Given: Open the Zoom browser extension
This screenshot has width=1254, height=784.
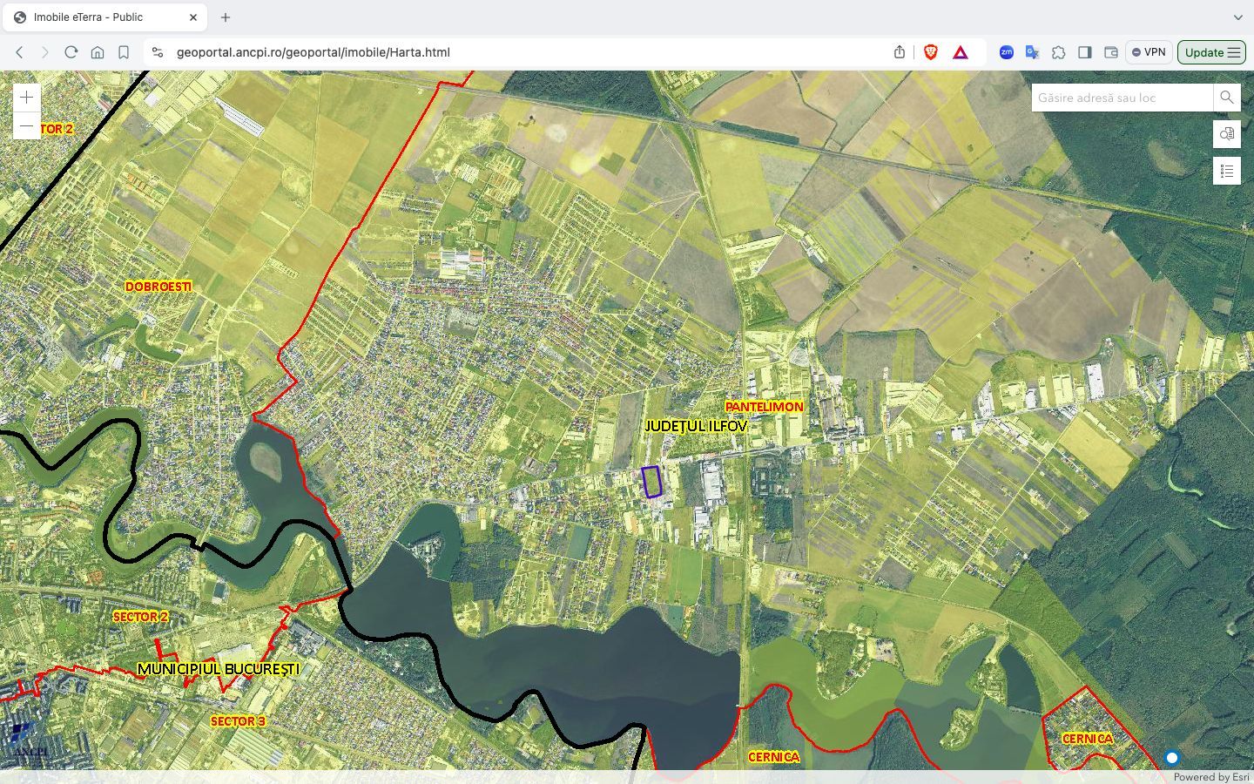Looking at the screenshot, I should 1007,52.
